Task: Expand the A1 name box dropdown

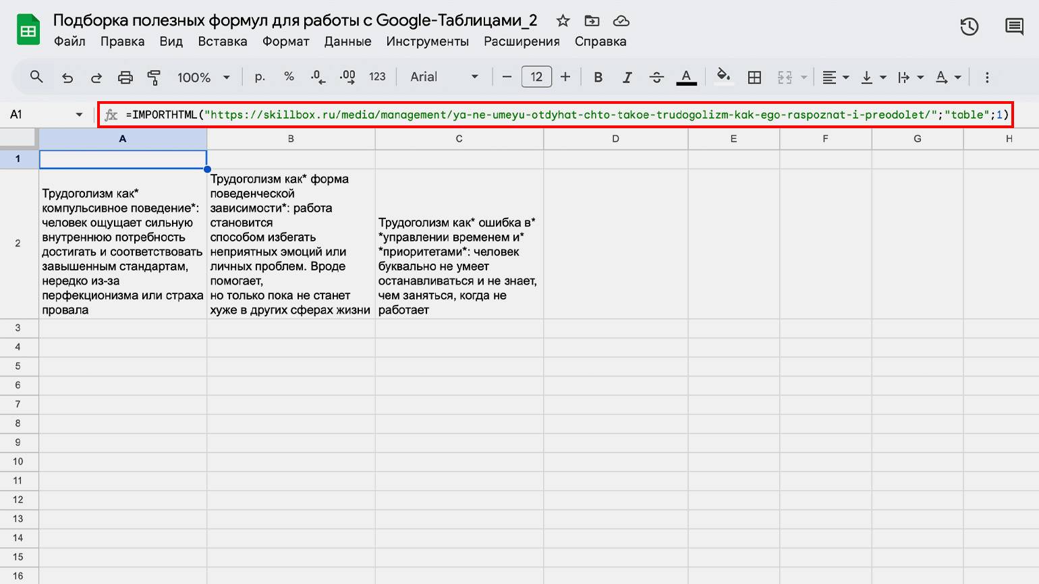Action: click(x=79, y=115)
